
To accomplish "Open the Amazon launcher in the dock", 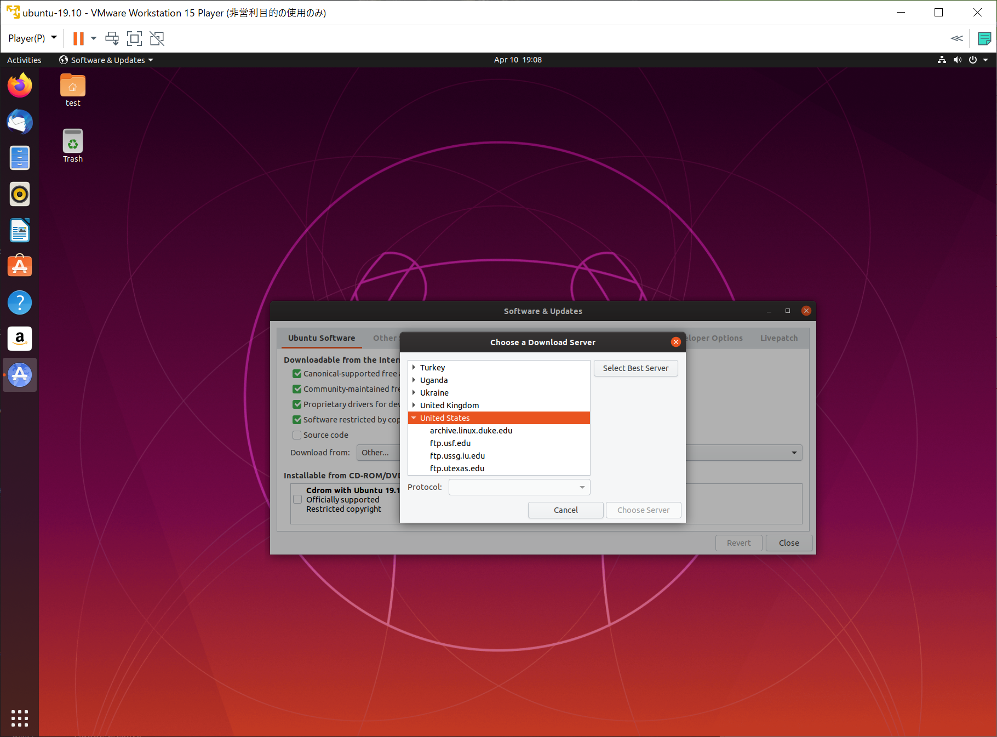I will 20,339.
